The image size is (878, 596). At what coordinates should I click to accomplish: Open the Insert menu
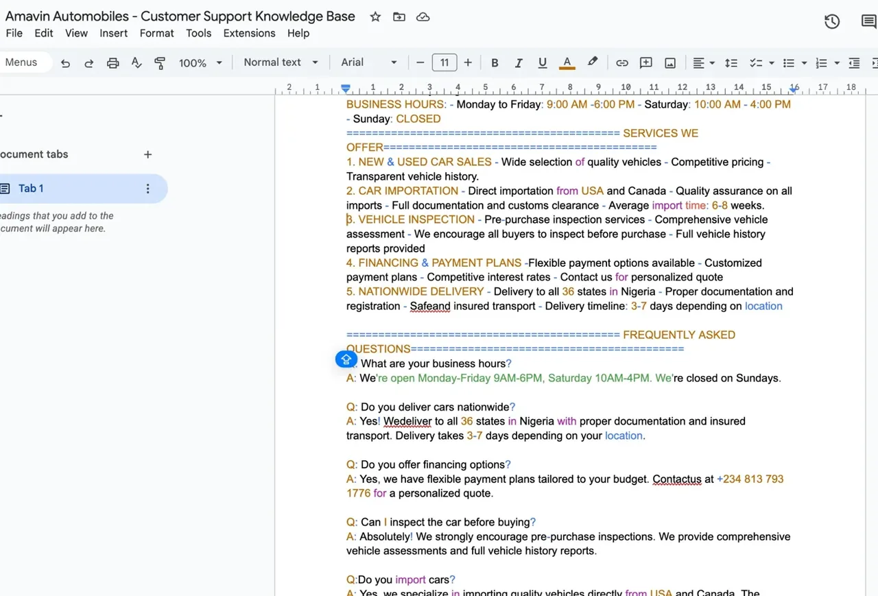pos(114,33)
